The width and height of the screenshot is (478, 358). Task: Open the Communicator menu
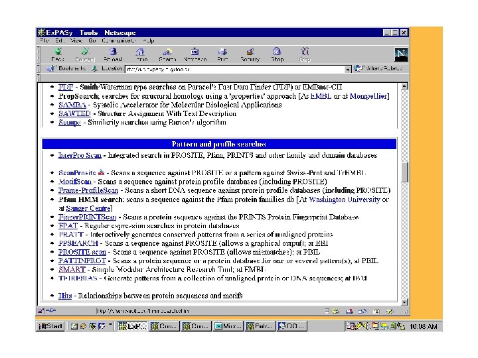tap(119, 40)
